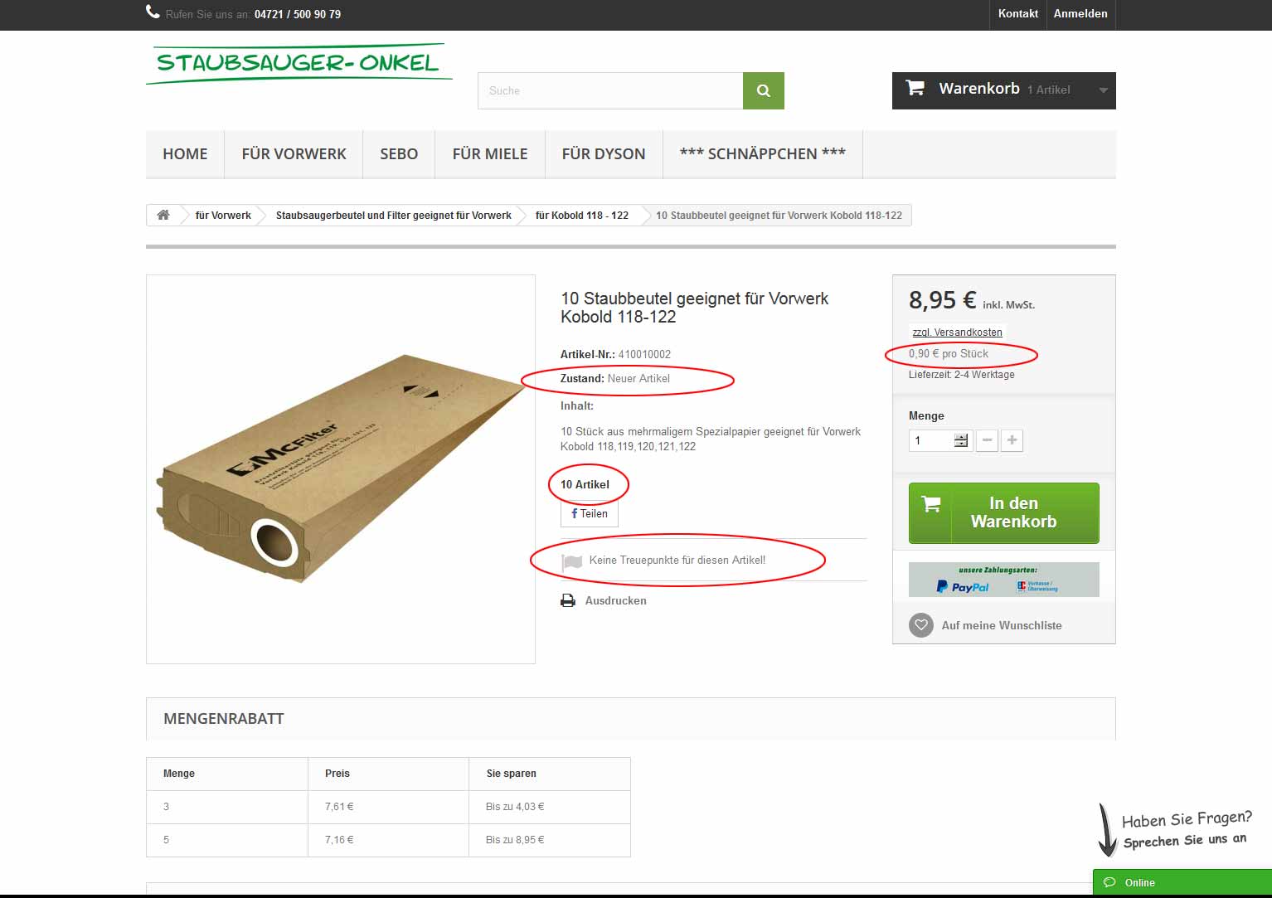Click the Kontakt link in the top bar
The image size is (1272, 898).
tap(1018, 13)
